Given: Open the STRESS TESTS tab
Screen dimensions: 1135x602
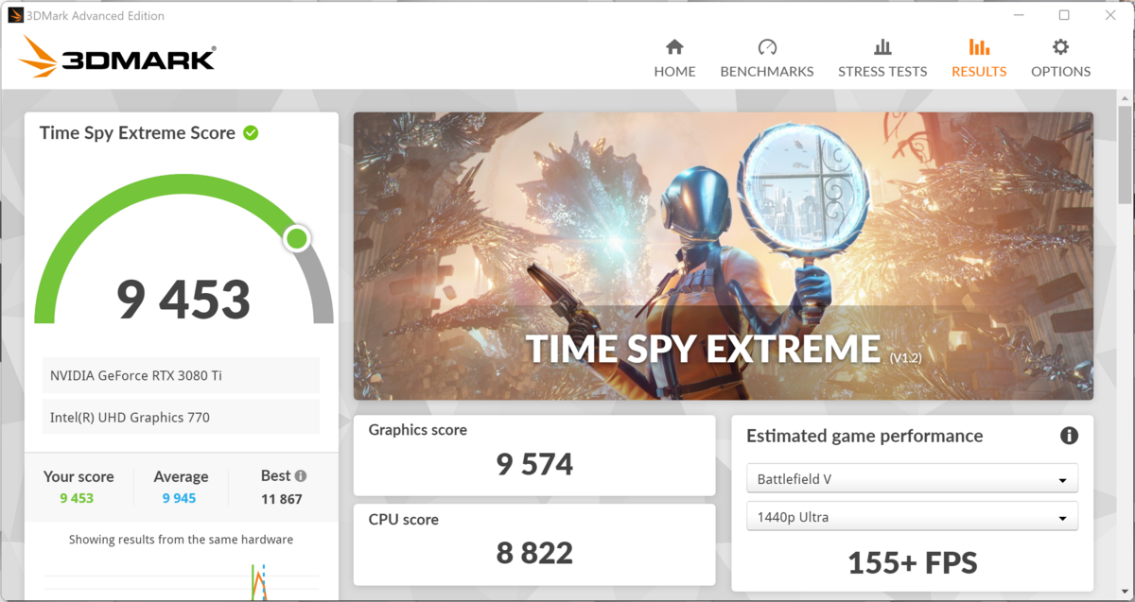Looking at the screenshot, I should point(882,59).
